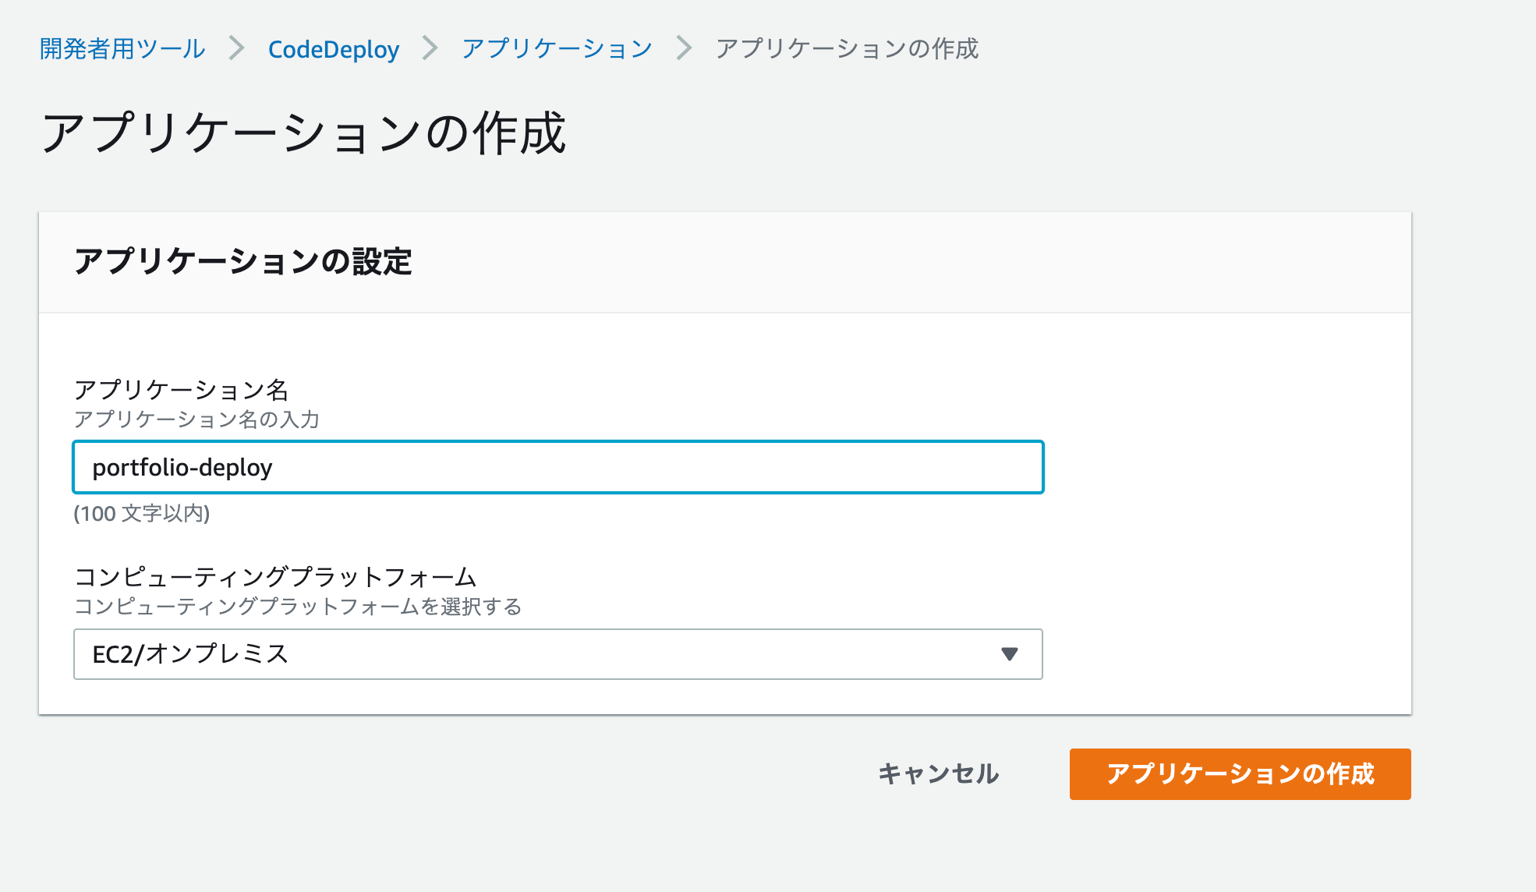The width and height of the screenshot is (1536, 892).
Task: Select the dropdown triangle on EC2/オンプレミス
Action: click(1010, 655)
